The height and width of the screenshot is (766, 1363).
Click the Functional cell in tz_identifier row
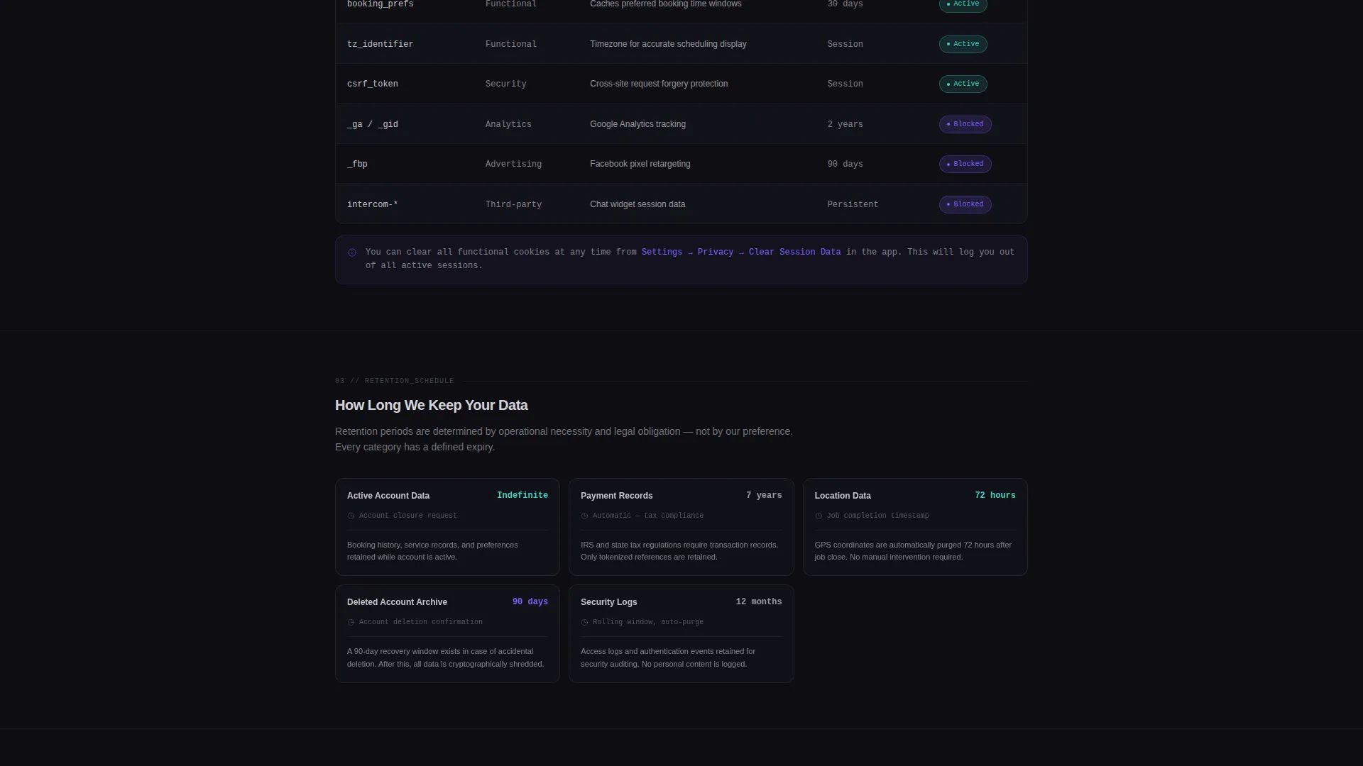coord(511,44)
